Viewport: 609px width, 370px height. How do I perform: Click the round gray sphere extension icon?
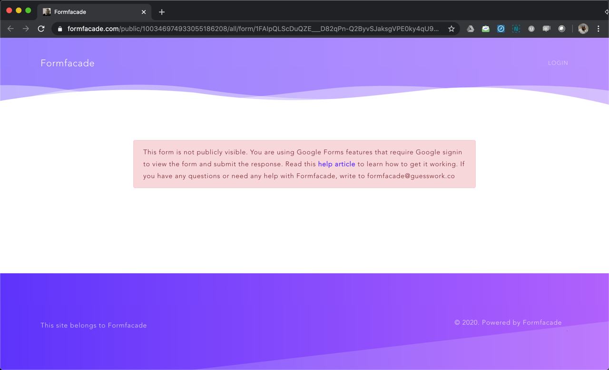pos(561,29)
